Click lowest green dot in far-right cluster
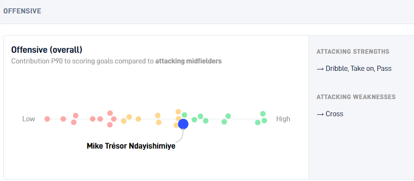Screen dimensions: 414x181 258,123
